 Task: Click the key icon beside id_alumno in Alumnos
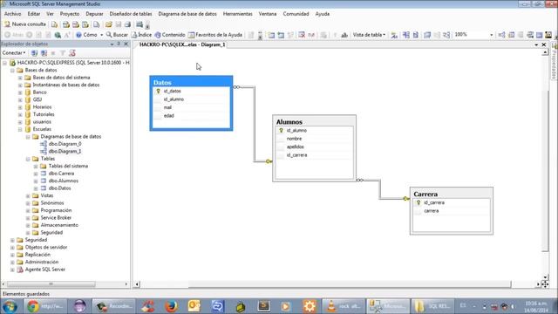[x=281, y=131]
